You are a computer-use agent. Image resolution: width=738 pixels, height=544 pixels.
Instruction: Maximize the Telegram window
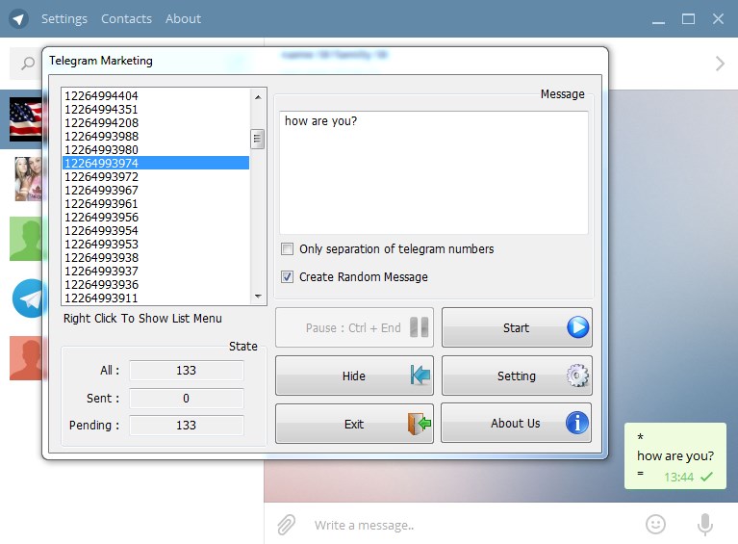point(688,19)
